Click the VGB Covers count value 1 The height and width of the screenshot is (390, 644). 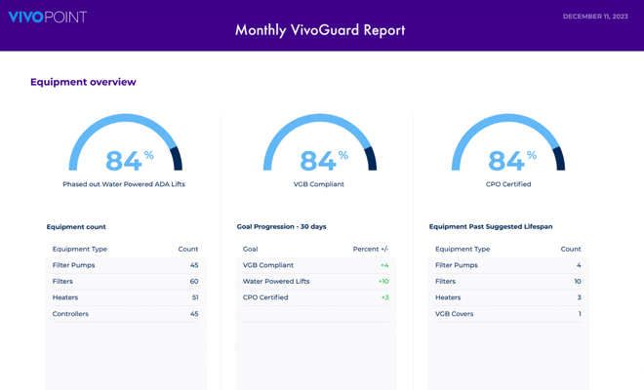point(580,314)
